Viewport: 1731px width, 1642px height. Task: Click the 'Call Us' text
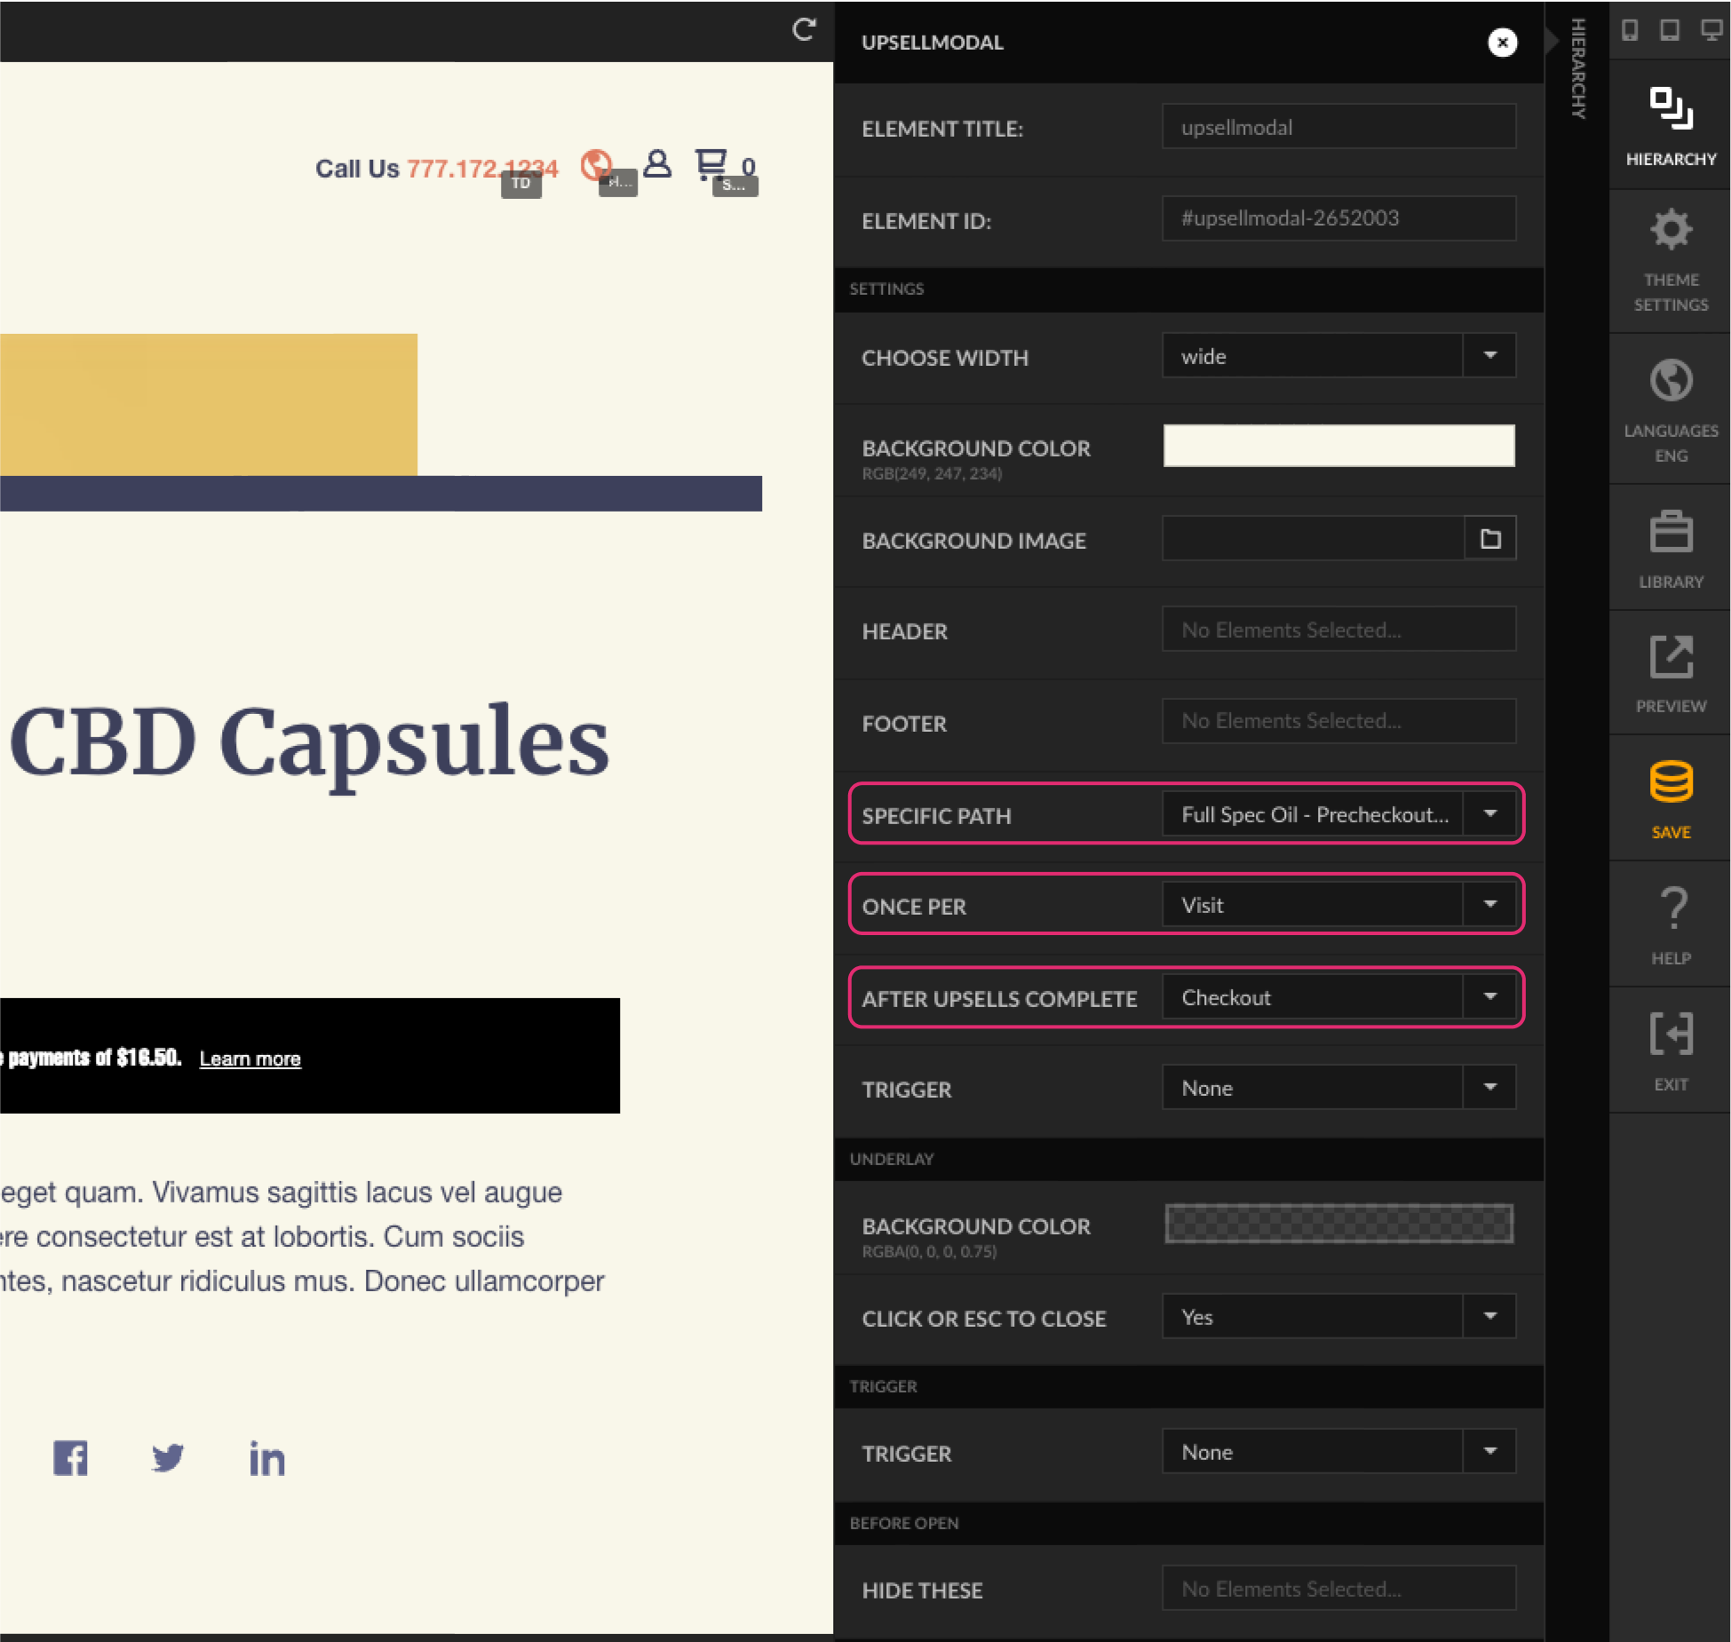(x=357, y=169)
